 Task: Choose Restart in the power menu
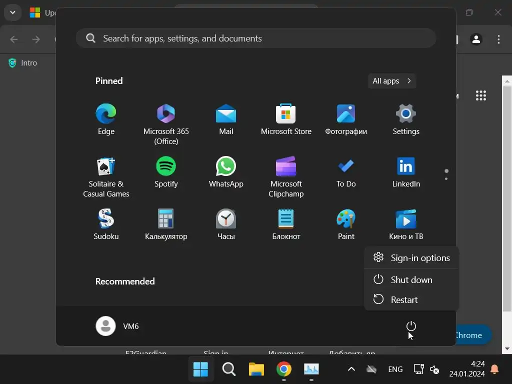click(411, 299)
